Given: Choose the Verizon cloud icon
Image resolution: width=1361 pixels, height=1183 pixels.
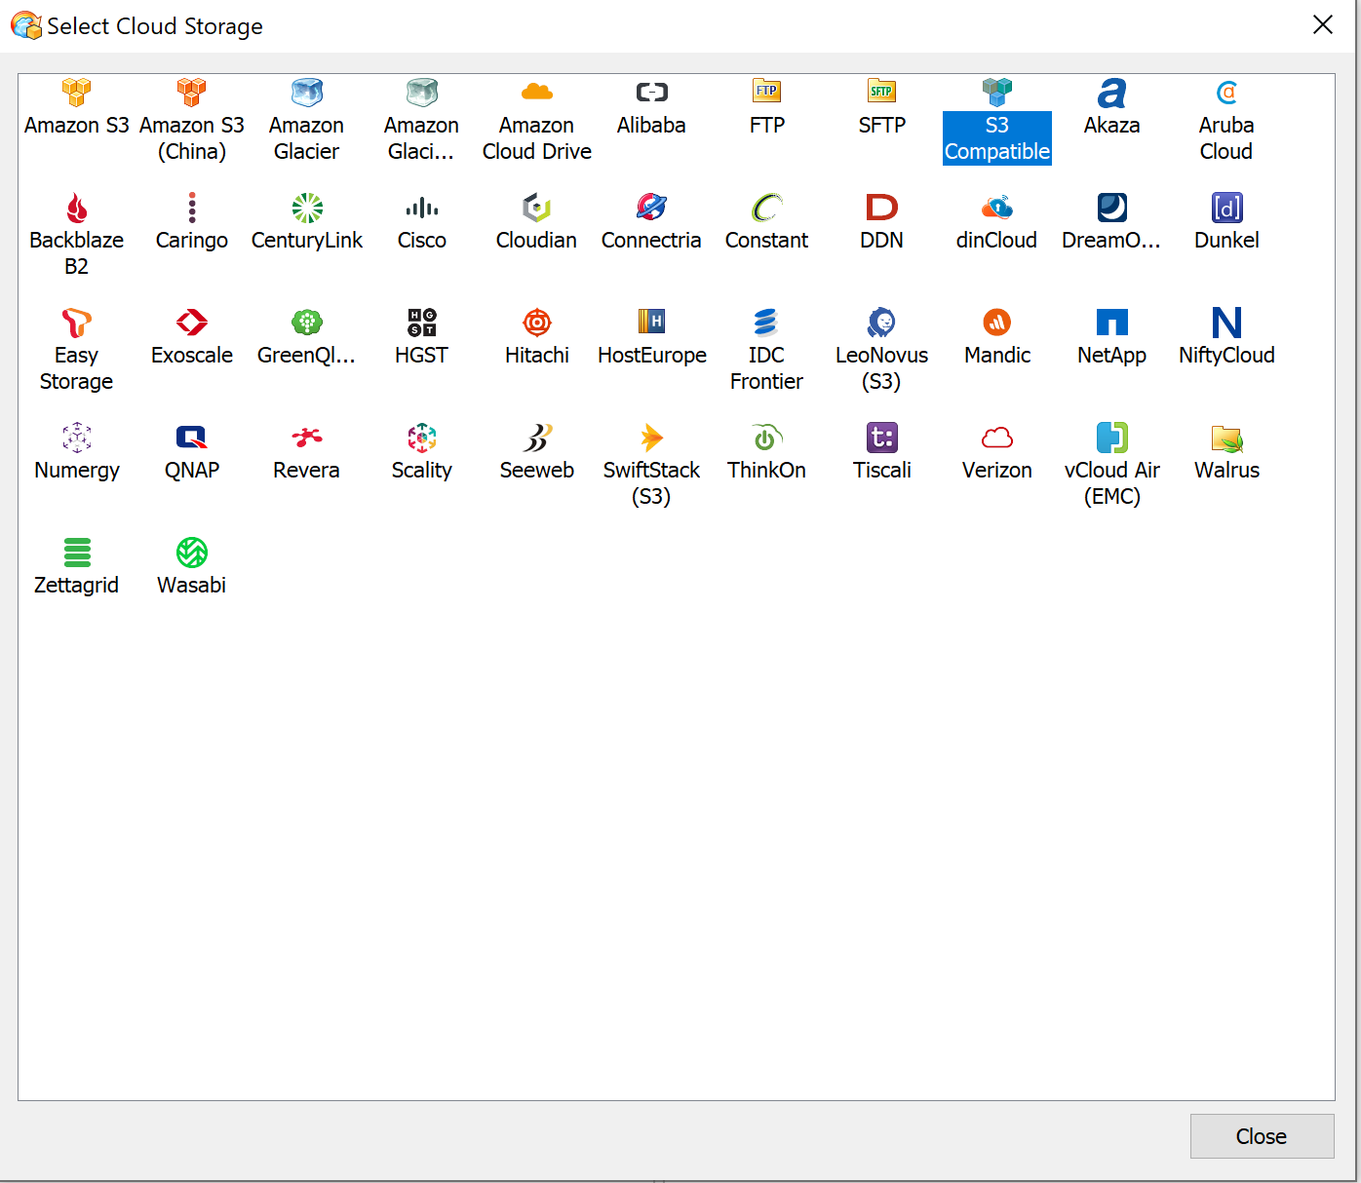Looking at the screenshot, I should [x=996, y=438].
